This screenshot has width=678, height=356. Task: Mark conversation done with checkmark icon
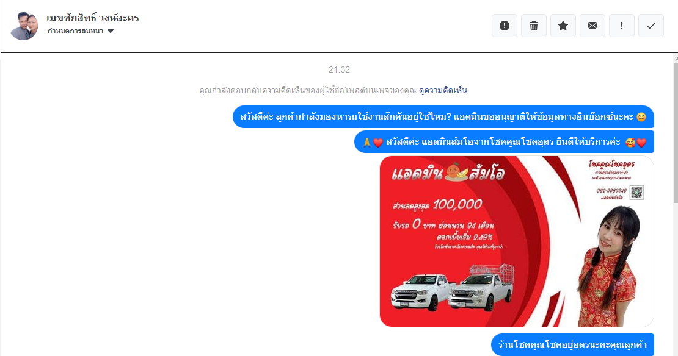[x=651, y=26]
